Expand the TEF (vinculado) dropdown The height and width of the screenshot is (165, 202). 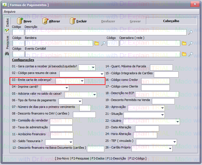[x=174, y=142]
